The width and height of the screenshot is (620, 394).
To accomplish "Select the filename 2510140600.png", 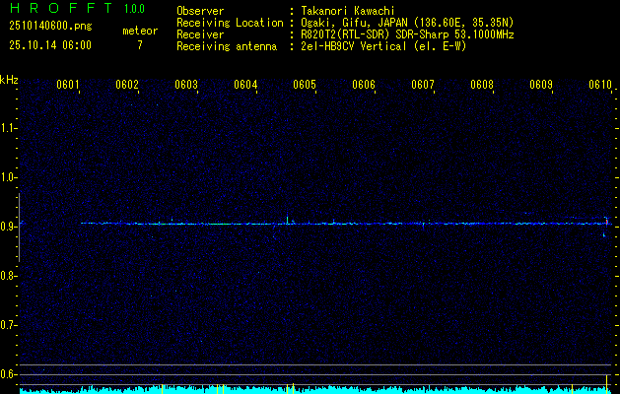I will (50, 27).
